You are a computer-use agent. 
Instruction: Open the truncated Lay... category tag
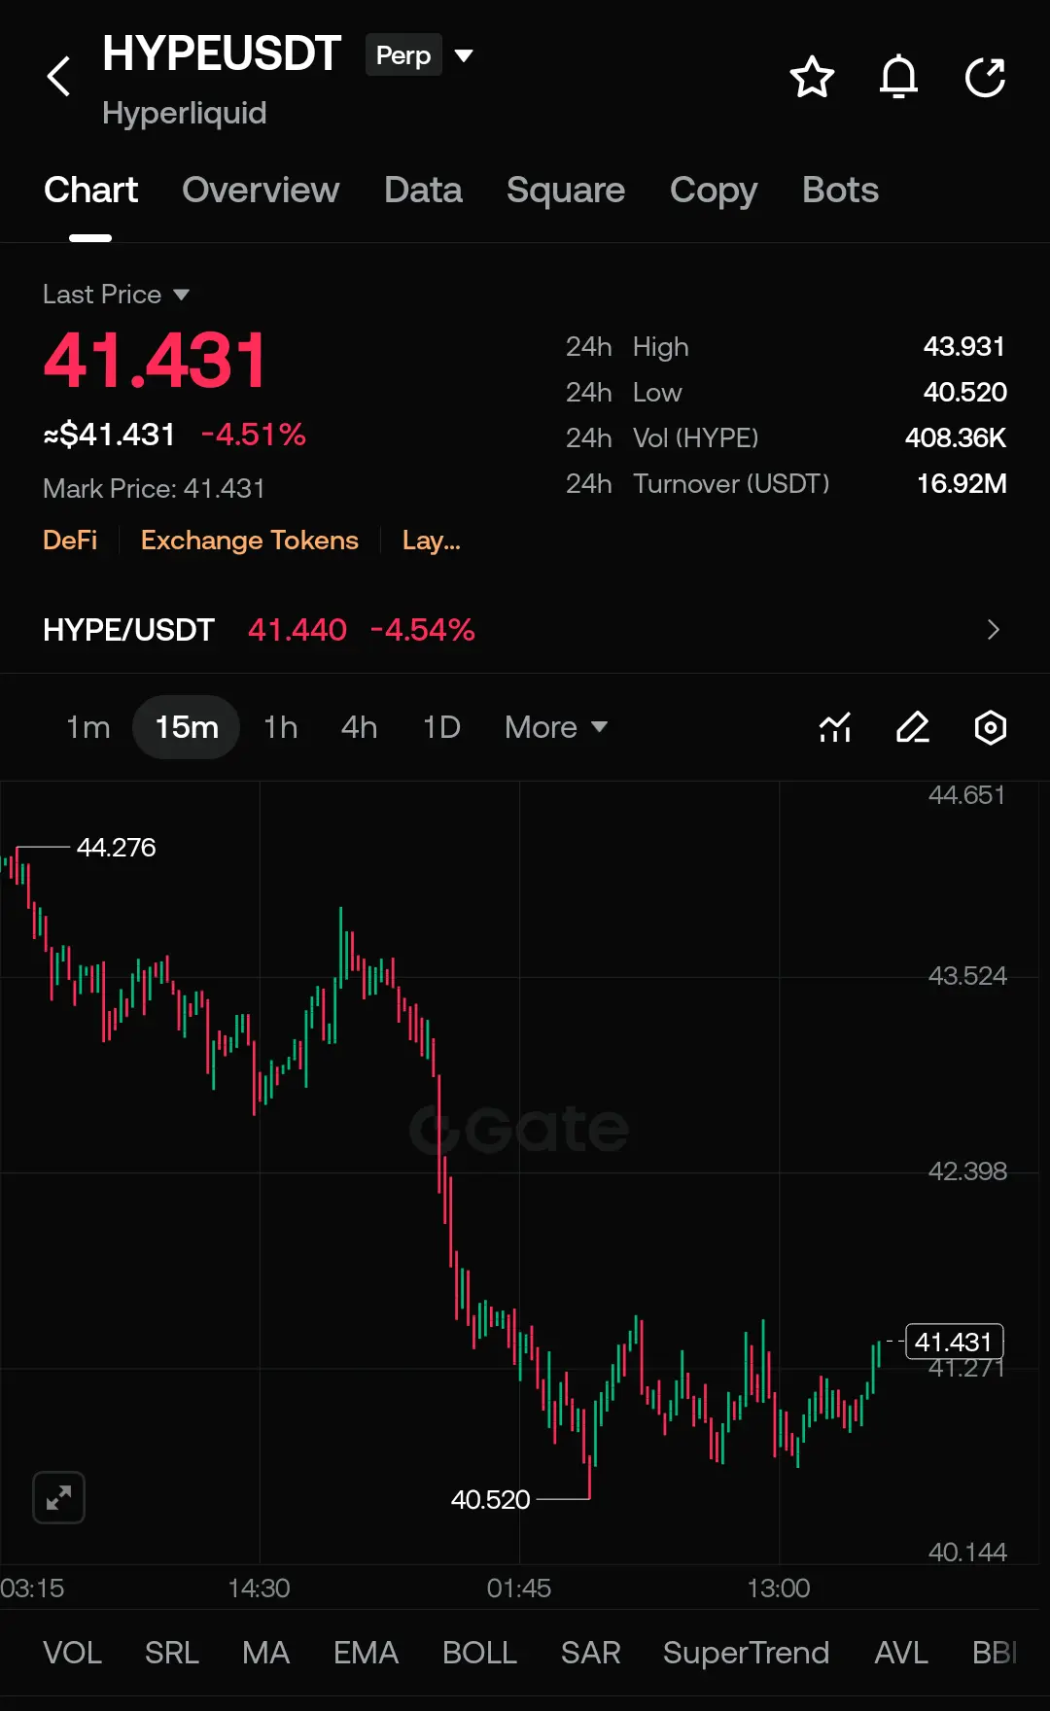[432, 541]
